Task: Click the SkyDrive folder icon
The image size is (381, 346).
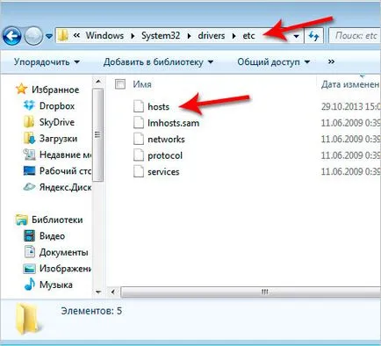Action: [x=29, y=122]
